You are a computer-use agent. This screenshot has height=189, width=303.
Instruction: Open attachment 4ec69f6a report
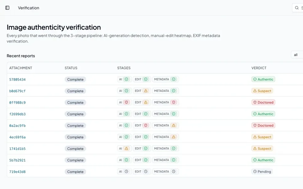coord(17,137)
